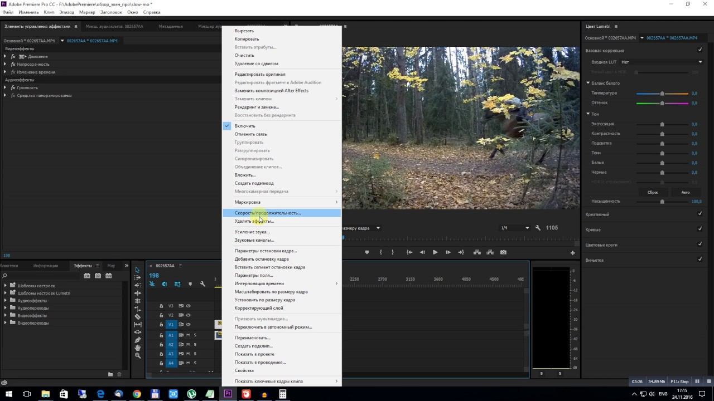This screenshot has width=714, height=401.
Task: Solo audio track A2
Action: click(x=195, y=344)
